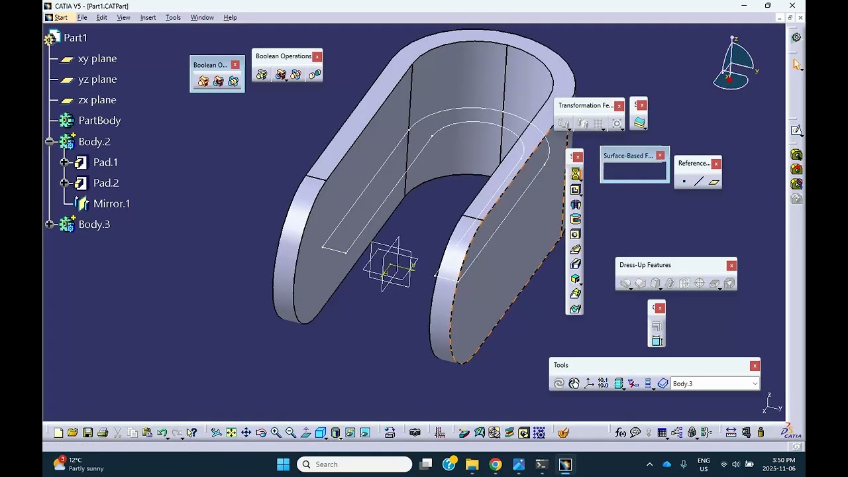Open Chrome from the Windows taskbar
Image resolution: width=848 pixels, height=477 pixels.
(x=496, y=464)
